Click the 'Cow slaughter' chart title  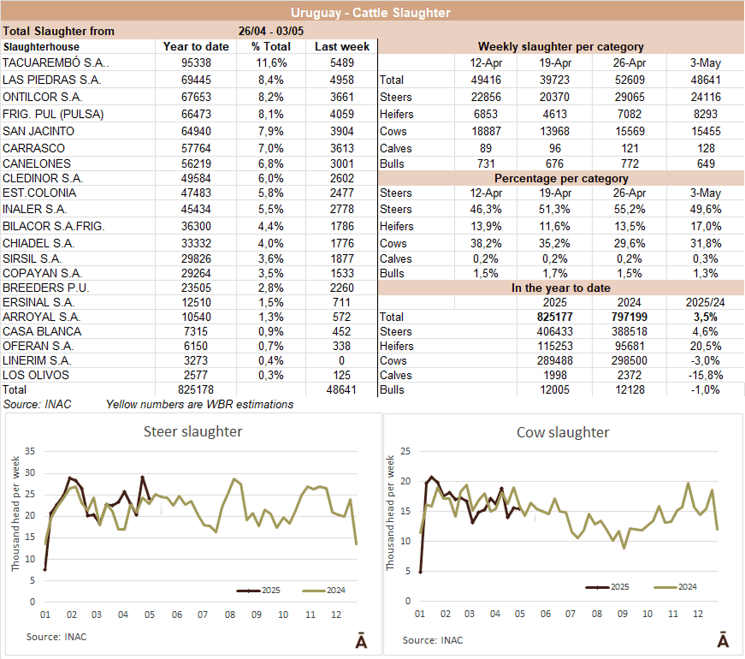563,432
